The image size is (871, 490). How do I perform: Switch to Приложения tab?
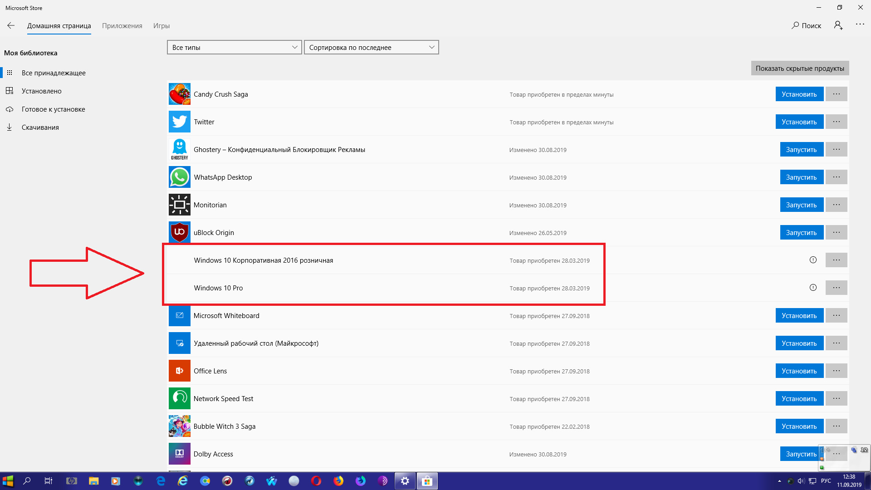122,26
